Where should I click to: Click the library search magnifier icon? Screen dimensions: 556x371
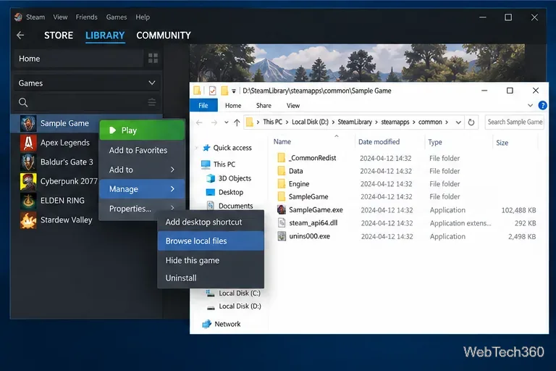coord(23,103)
